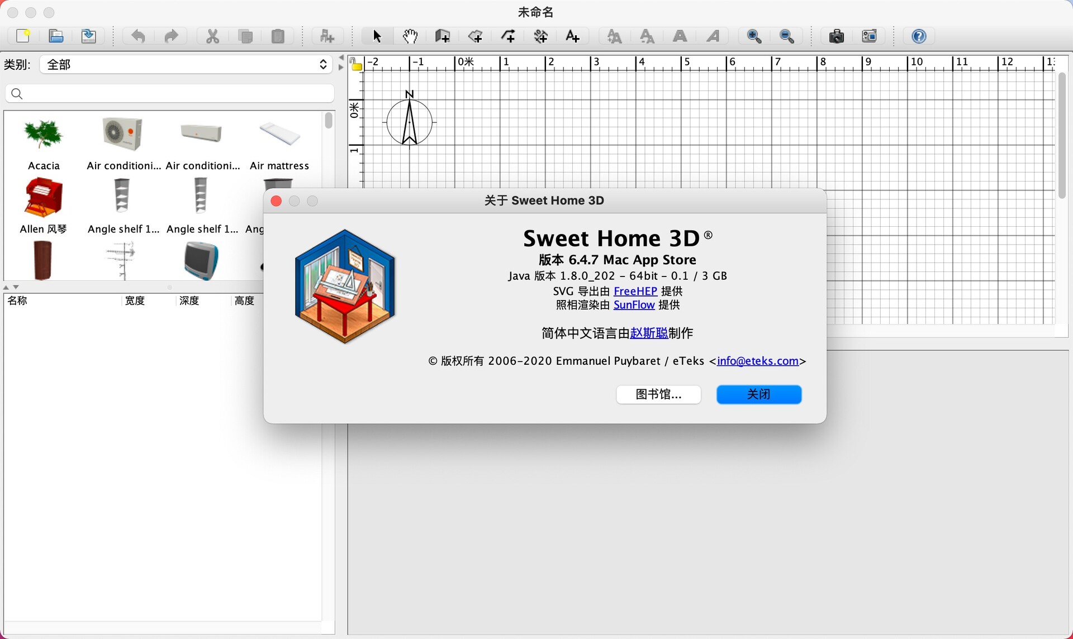Open the photo creation tool
The width and height of the screenshot is (1073, 639).
click(837, 36)
